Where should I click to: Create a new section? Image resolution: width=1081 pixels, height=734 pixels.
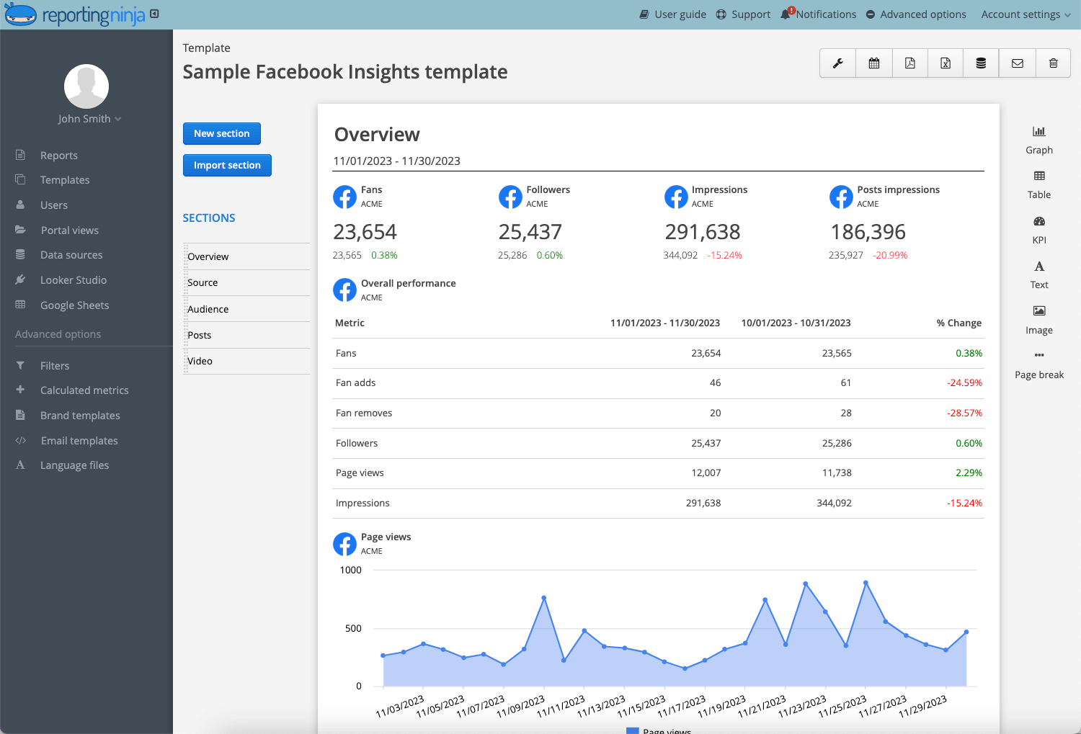(x=221, y=133)
